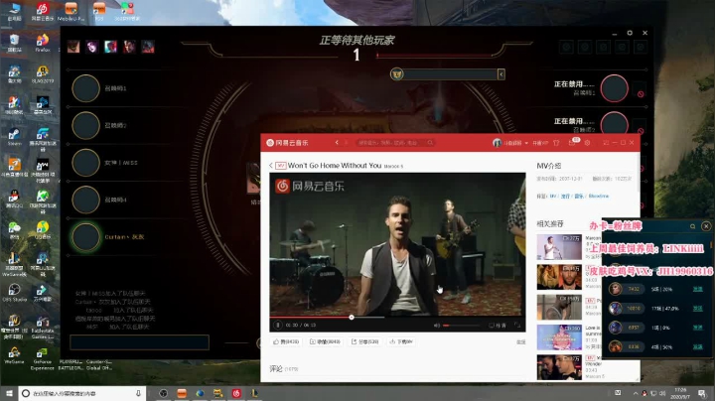Click the champion search bar collapse arrow in League
The width and height of the screenshot is (715, 401).
[x=501, y=74]
